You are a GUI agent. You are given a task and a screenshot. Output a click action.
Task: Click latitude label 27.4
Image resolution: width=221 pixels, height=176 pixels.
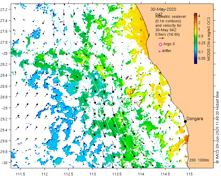pos(4,21)
